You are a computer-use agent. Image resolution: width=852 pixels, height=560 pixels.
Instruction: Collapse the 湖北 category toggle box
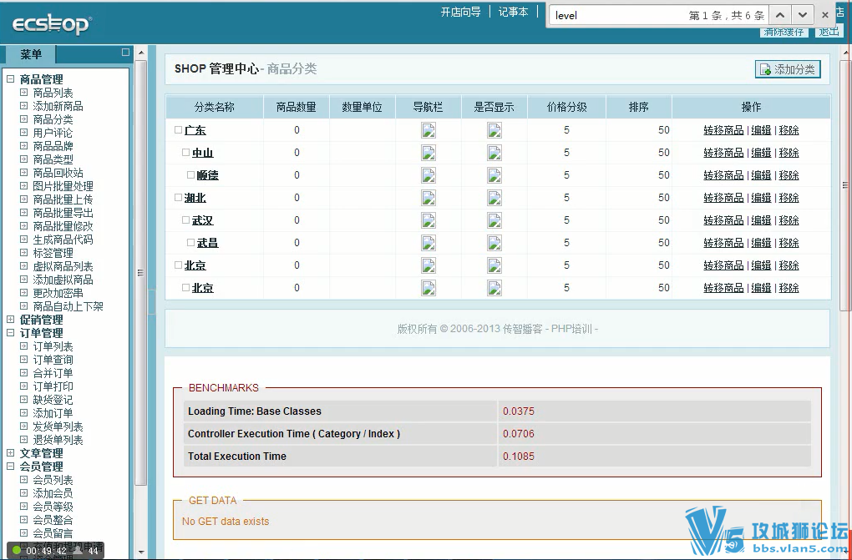[178, 198]
